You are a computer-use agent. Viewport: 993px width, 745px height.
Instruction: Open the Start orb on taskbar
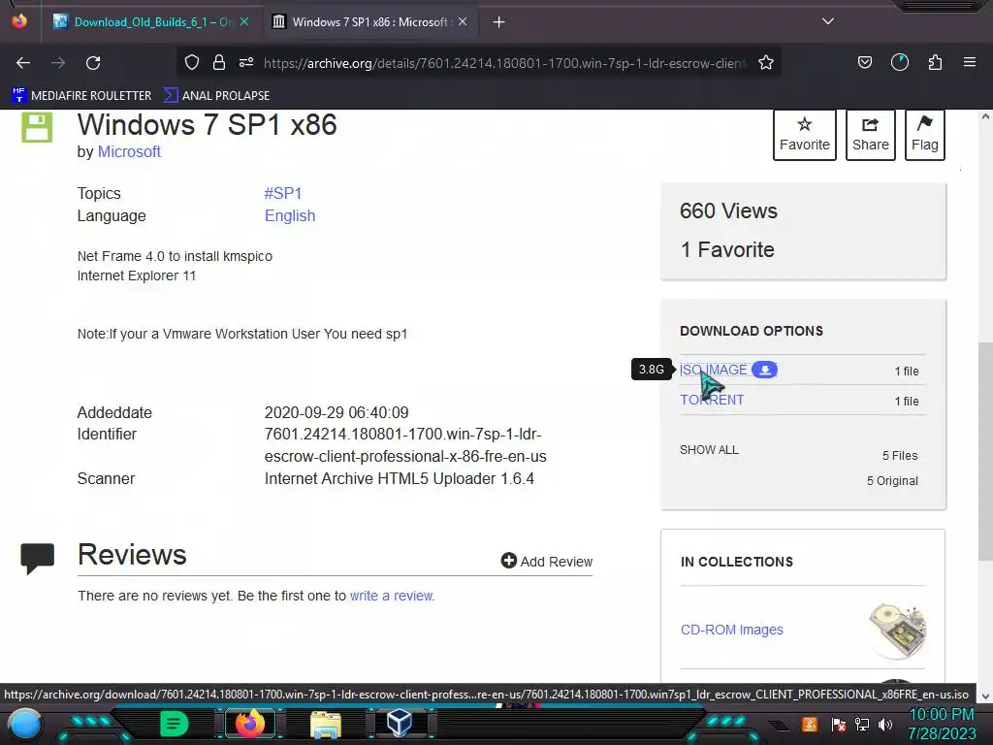pos(25,724)
